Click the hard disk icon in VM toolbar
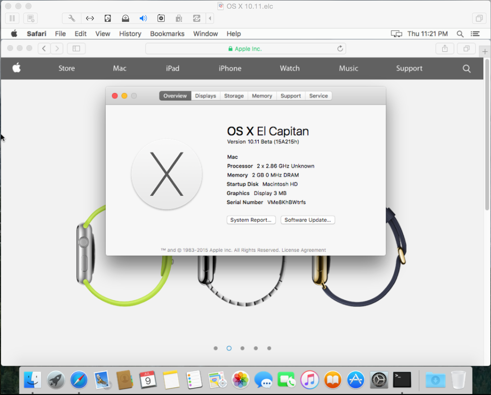 (108, 18)
